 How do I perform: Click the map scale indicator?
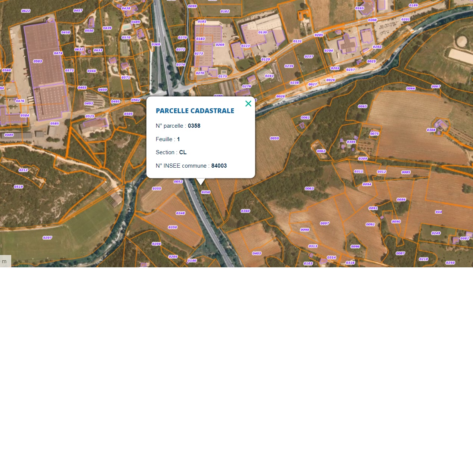tap(5, 261)
